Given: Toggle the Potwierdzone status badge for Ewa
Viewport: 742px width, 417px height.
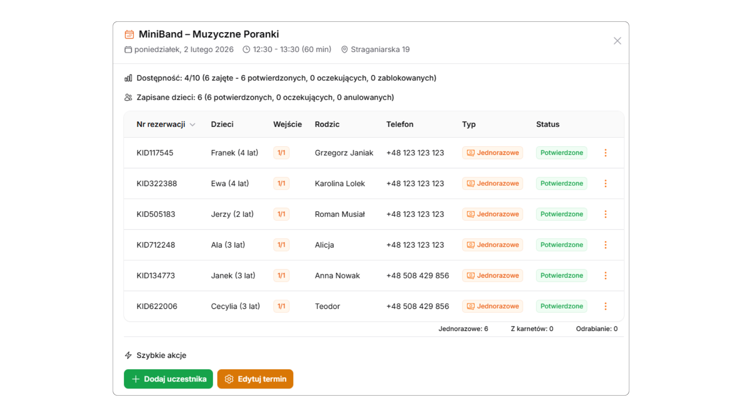Looking at the screenshot, I should [561, 183].
